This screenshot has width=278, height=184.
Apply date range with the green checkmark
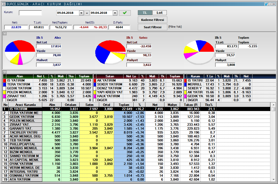point(125,13)
